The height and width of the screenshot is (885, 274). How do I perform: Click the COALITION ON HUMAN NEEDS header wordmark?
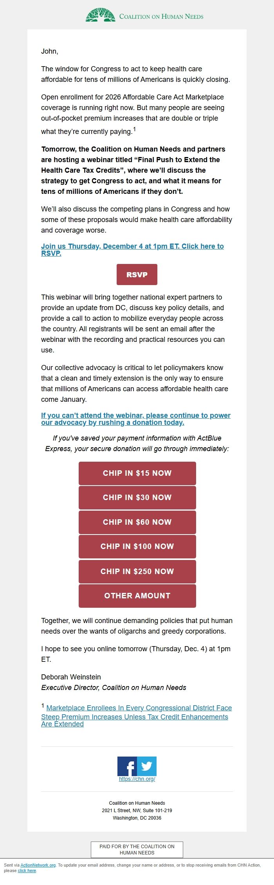tap(162, 16)
